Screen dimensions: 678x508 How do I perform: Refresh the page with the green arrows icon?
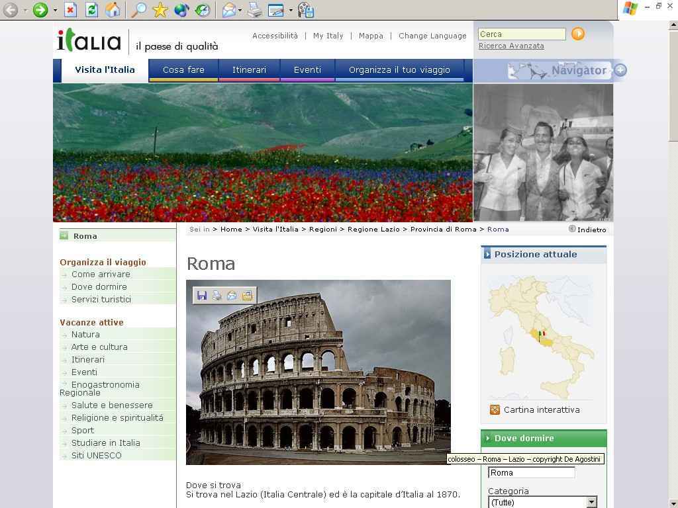tap(91, 9)
